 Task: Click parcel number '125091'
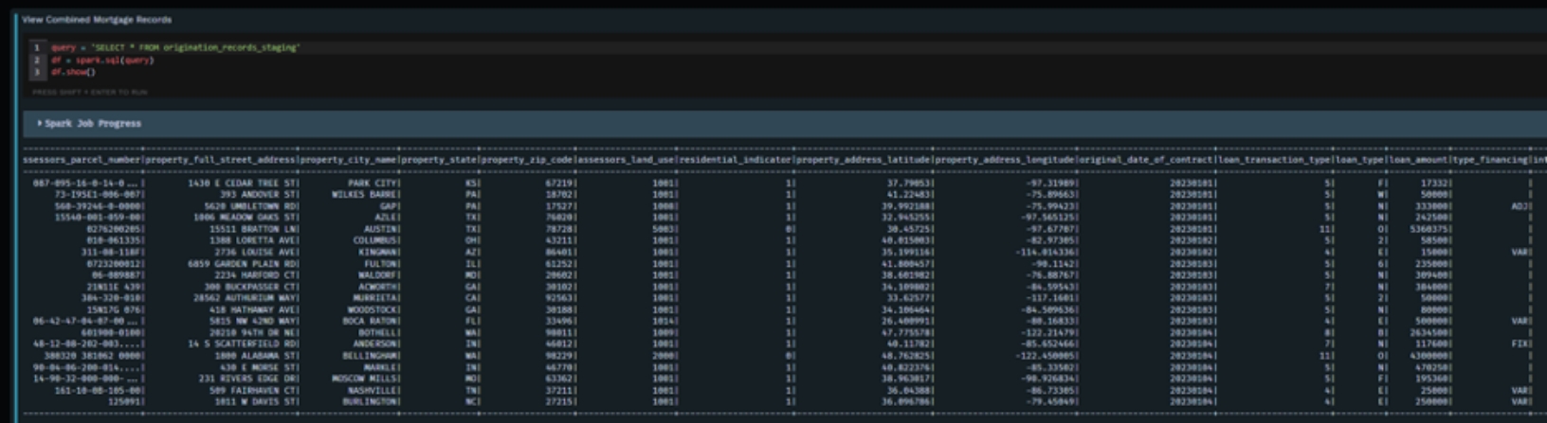pos(125,402)
